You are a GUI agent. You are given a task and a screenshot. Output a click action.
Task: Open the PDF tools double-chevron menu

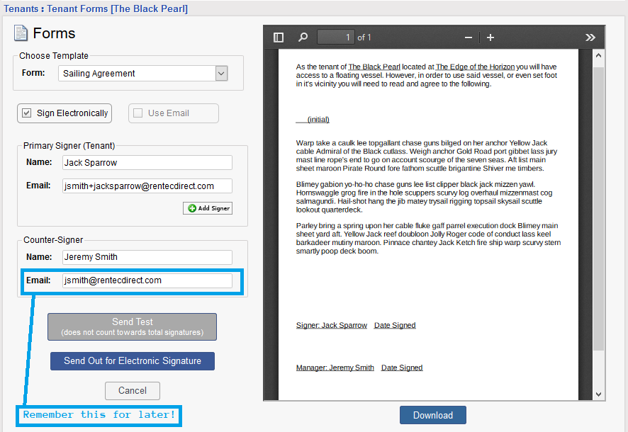pos(590,38)
